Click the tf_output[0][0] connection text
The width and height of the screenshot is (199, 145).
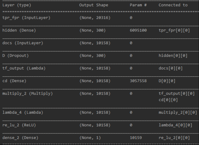tap(177, 94)
